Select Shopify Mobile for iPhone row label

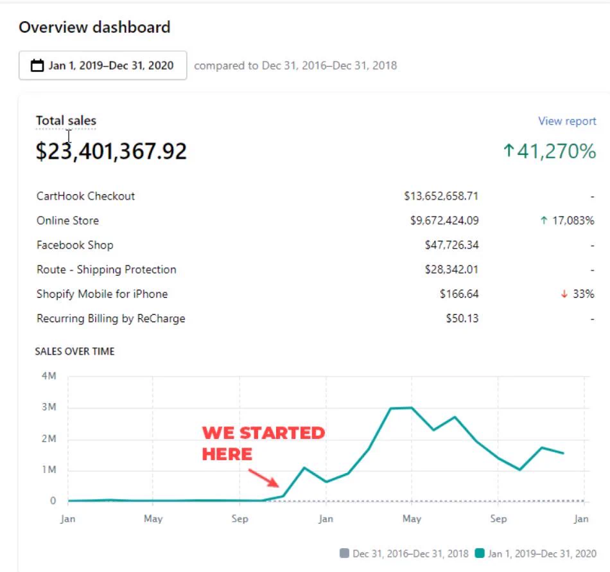coord(102,294)
